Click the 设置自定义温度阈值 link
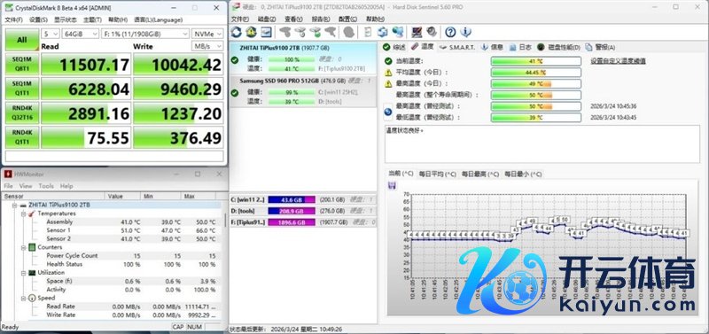Viewport: 709px width, 334px height. click(618, 61)
